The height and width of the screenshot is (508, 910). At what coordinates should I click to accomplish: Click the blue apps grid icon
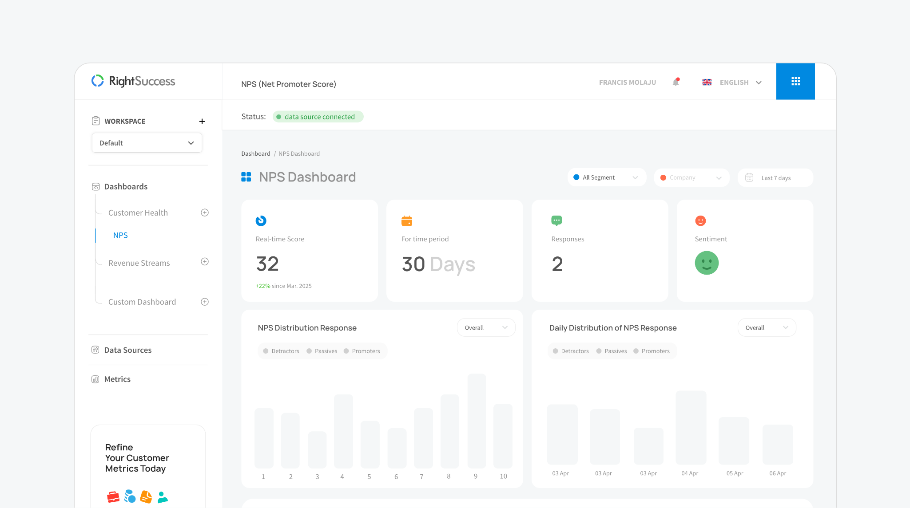(795, 81)
